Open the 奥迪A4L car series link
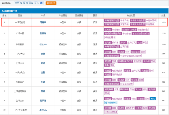The height and width of the screenshot is (115, 169). point(43,110)
